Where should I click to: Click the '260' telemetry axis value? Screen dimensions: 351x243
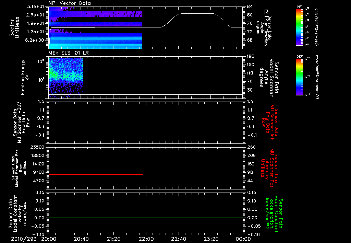251,147
